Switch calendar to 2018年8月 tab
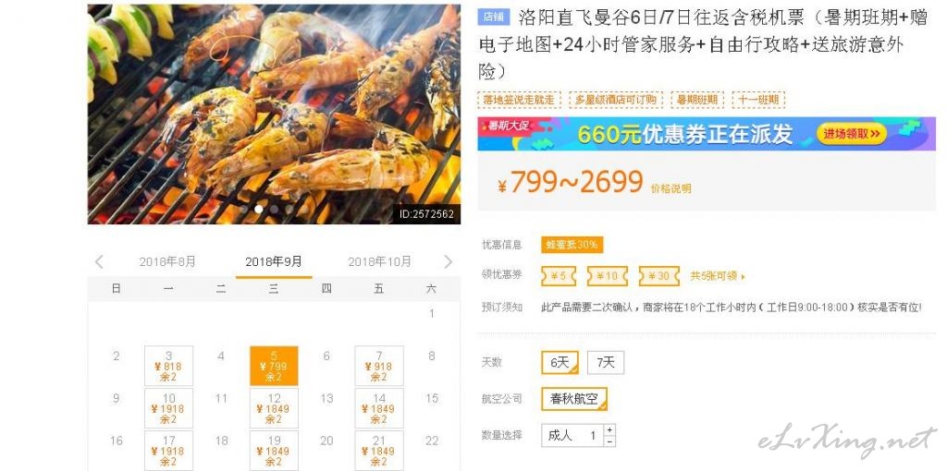This screenshot has width=947, height=471. click(x=167, y=261)
